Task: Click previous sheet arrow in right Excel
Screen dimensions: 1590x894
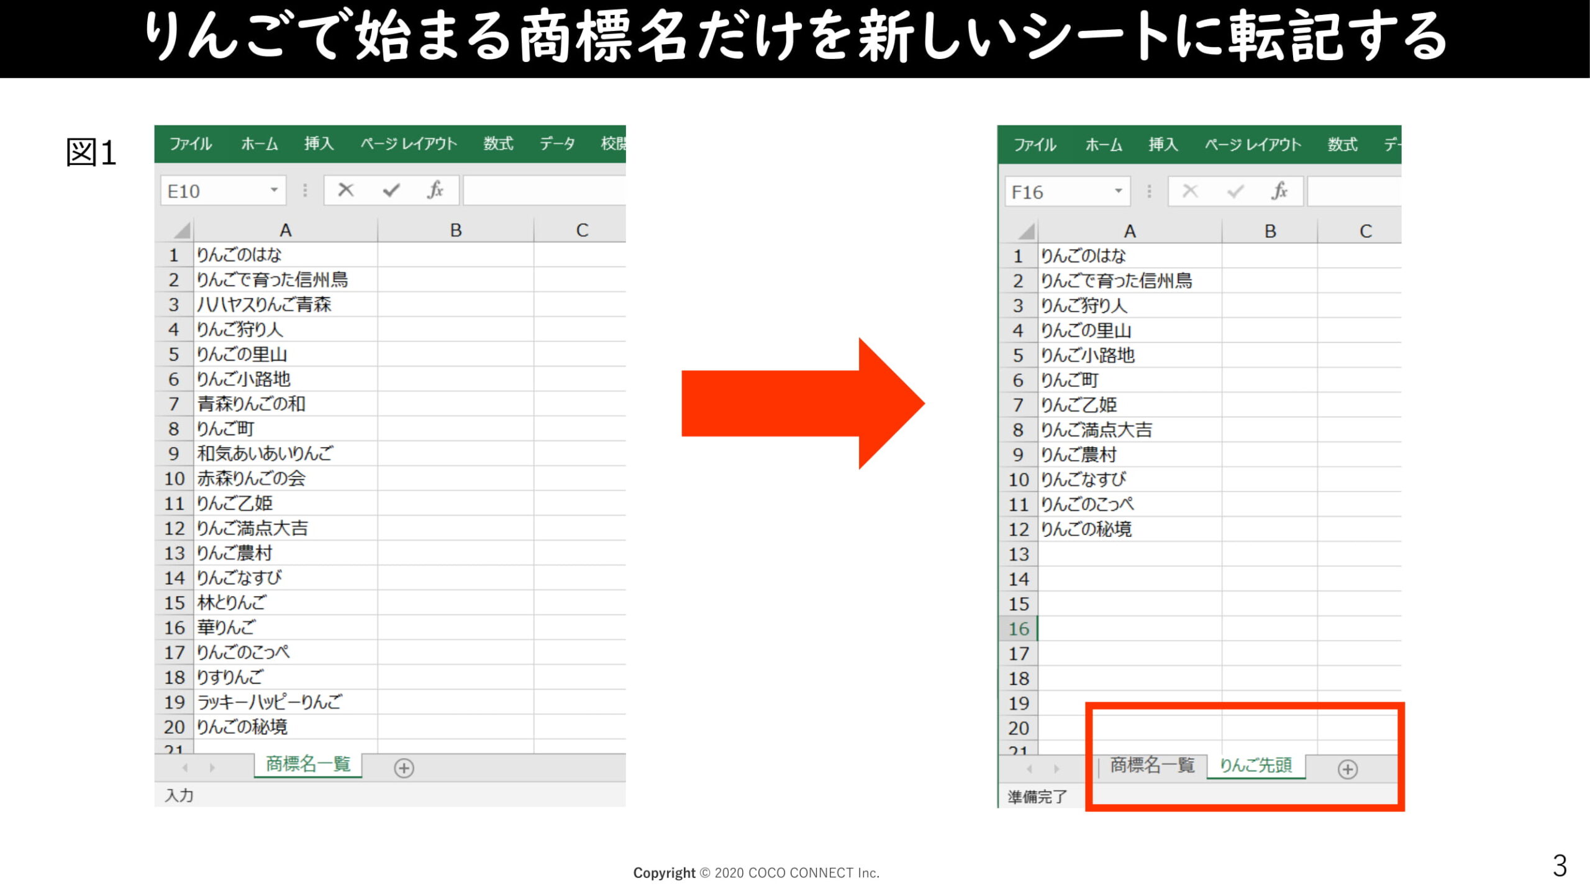Action: click(1030, 769)
